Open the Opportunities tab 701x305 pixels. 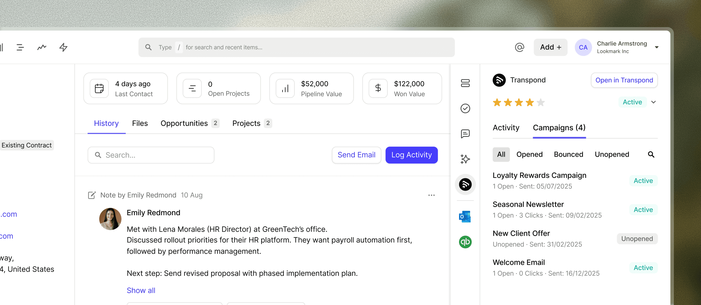point(184,123)
